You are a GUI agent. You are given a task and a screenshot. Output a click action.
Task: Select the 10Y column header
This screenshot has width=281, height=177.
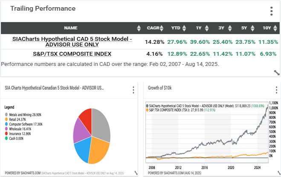point(267,28)
